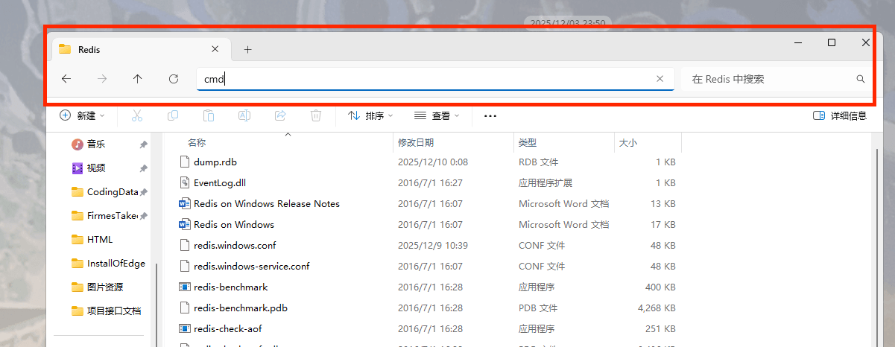Screen dimensions: 895x347
Task: Click 4,268 KB size cell
Action: point(657,308)
